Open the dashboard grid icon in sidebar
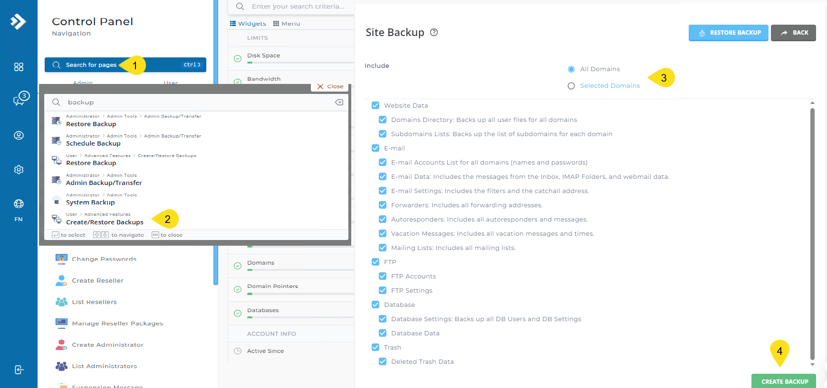Image resolution: width=827 pixels, height=388 pixels. [x=19, y=67]
